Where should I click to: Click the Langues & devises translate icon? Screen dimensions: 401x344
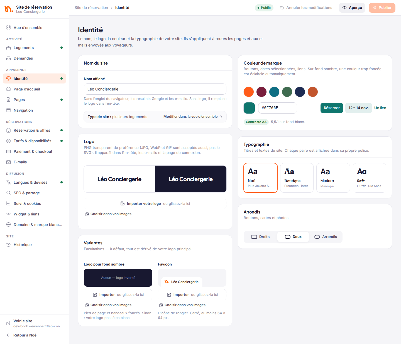coord(9,182)
